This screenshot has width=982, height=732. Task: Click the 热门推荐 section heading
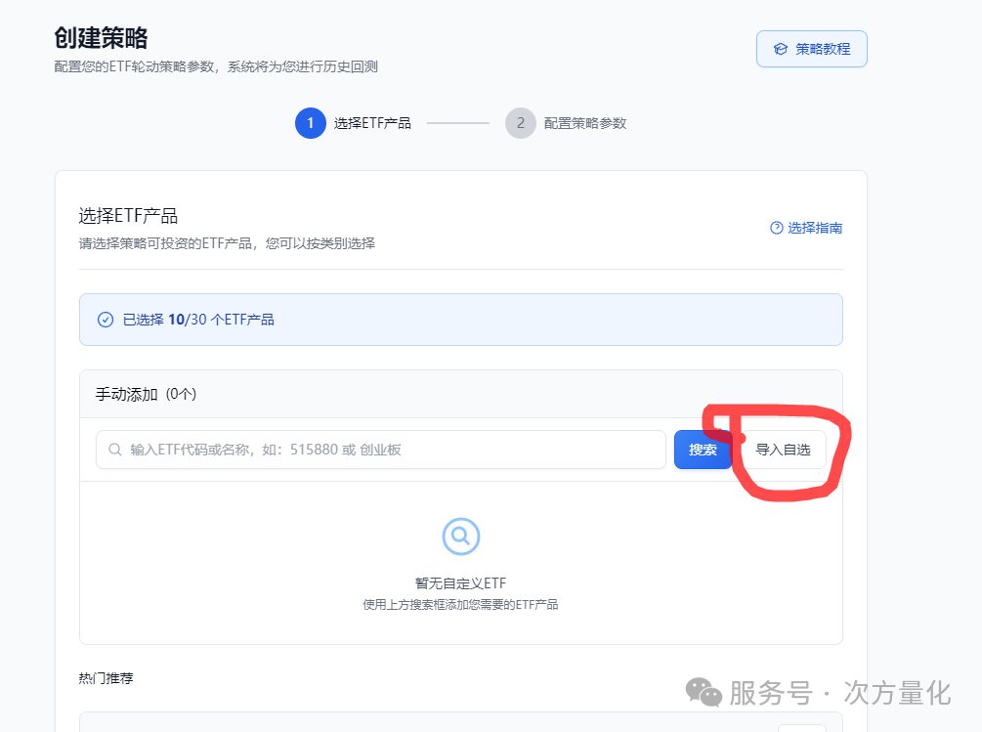(x=106, y=678)
